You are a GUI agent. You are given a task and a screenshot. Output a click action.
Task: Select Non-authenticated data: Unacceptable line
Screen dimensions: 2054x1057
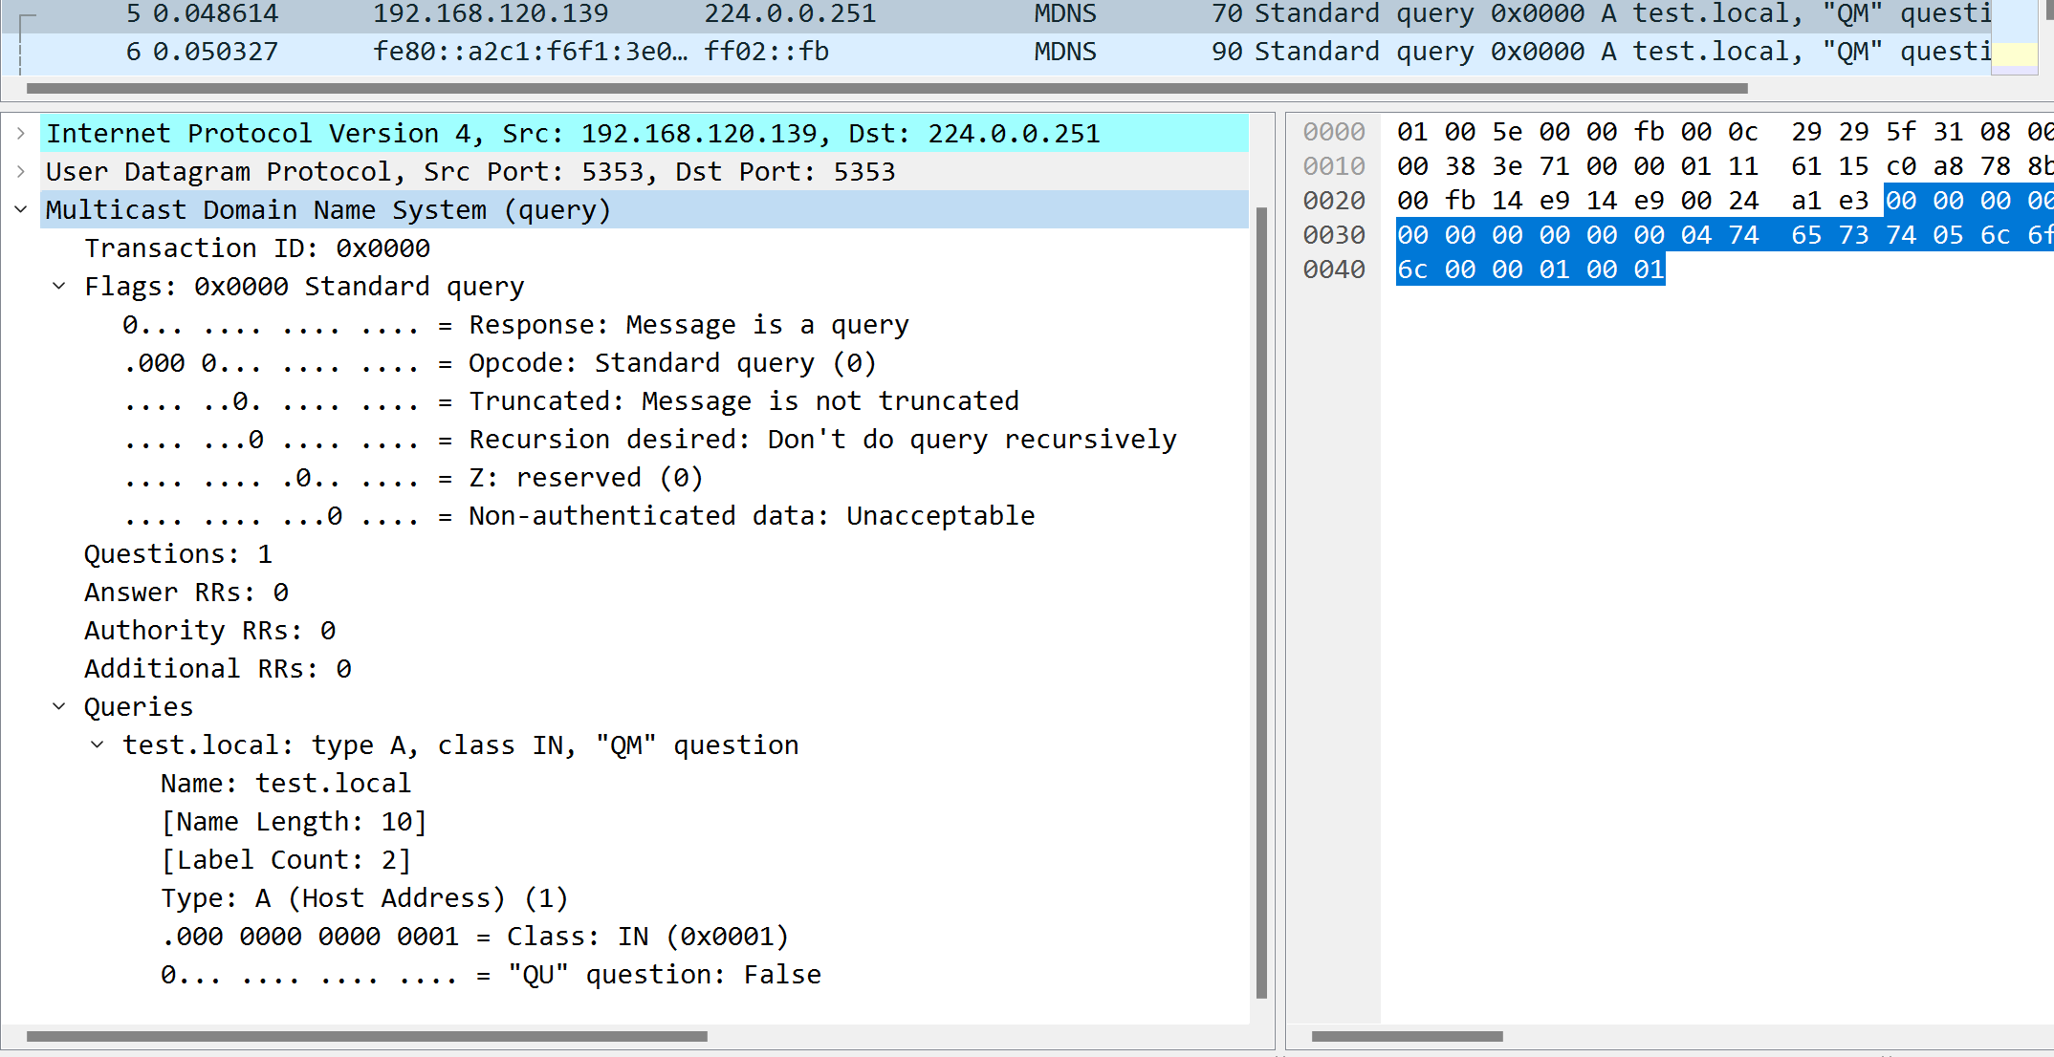click(x=579, y=516)
